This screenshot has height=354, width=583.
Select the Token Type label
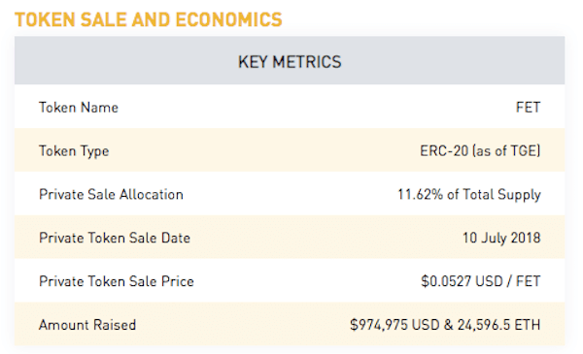74,151
